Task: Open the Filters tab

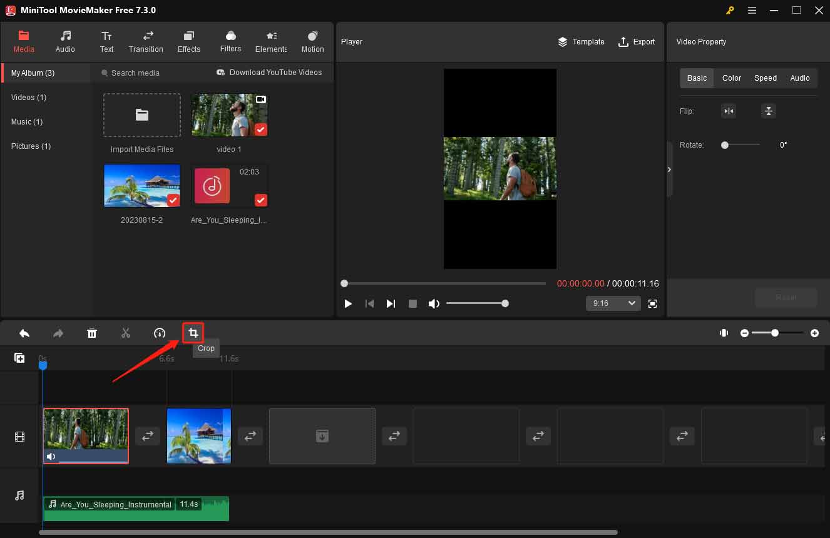Action: (230, 41)
